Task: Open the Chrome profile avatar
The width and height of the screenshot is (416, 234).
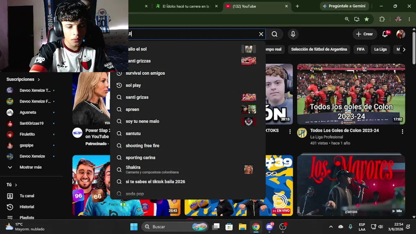Action: click(x=398, y=19)
